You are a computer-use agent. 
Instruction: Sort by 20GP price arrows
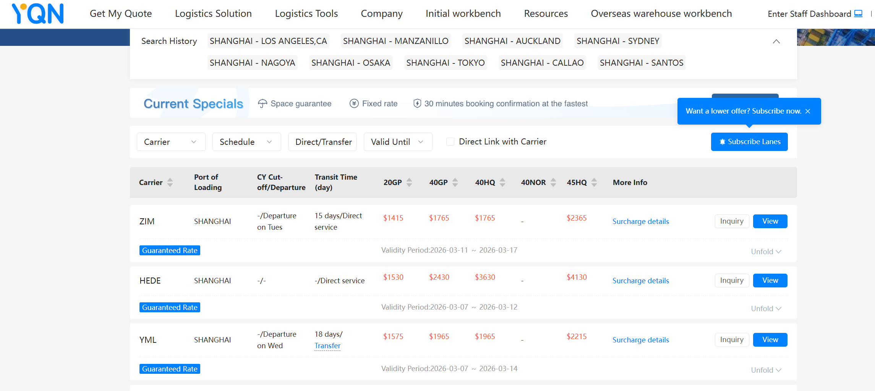tap(409, 182)
